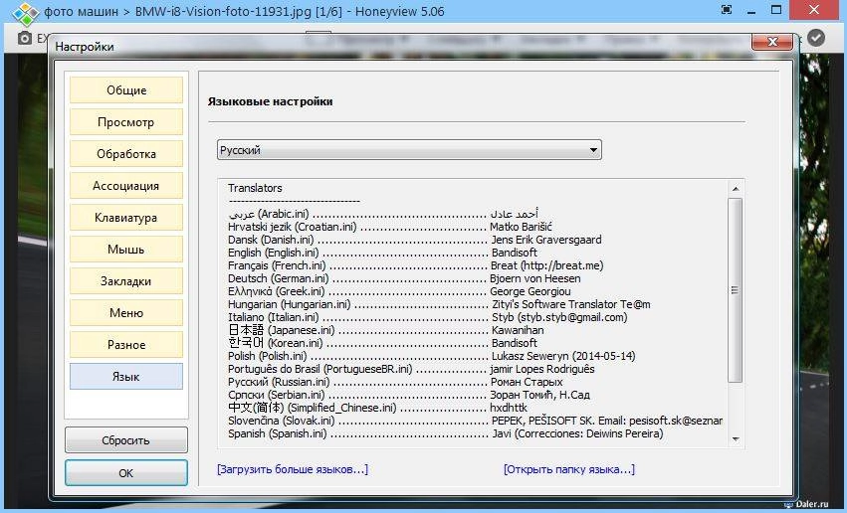
Task: Click the Simplified_Chinese.ini hxdhttk row
Action: 377,408
